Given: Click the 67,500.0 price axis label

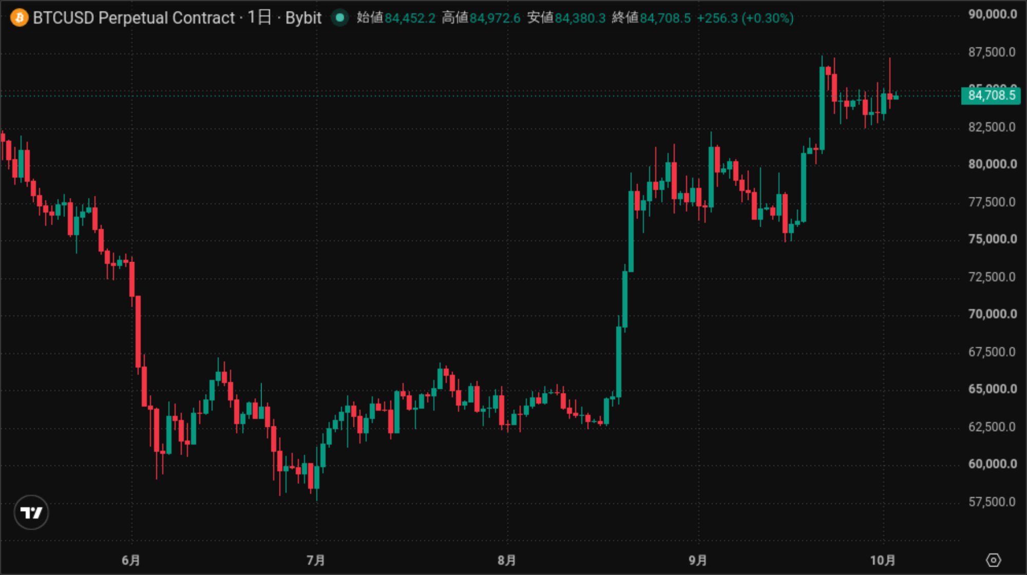Looking at the screenshot, I should (992, 352).
